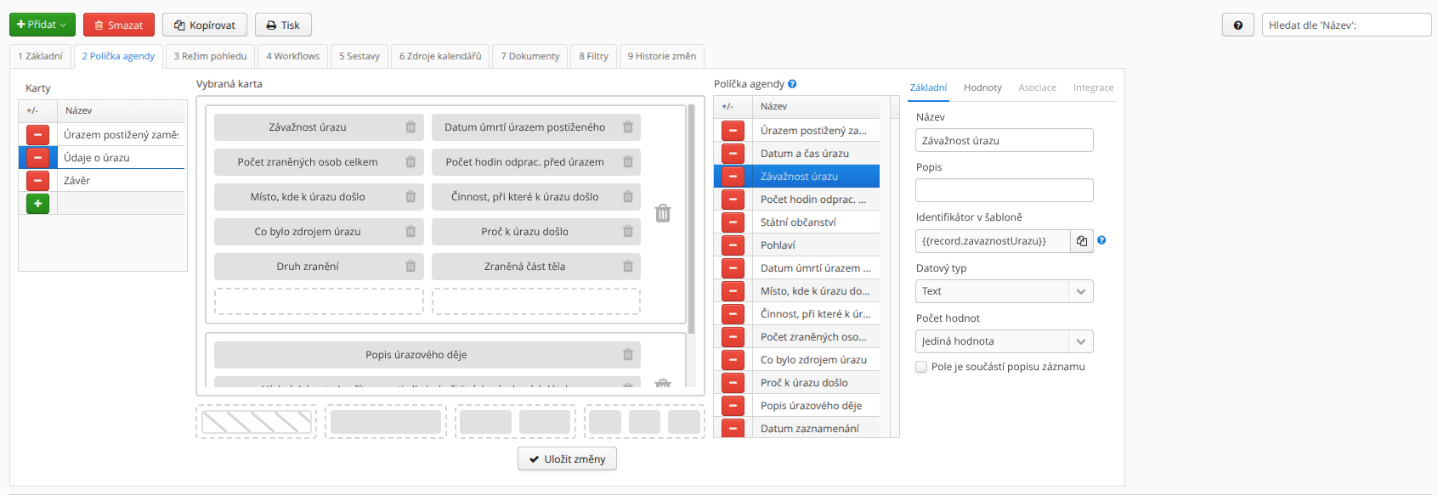Click top-right question mark help button
Screen dimensions: 1438x495
click(x=1238, y=25)
